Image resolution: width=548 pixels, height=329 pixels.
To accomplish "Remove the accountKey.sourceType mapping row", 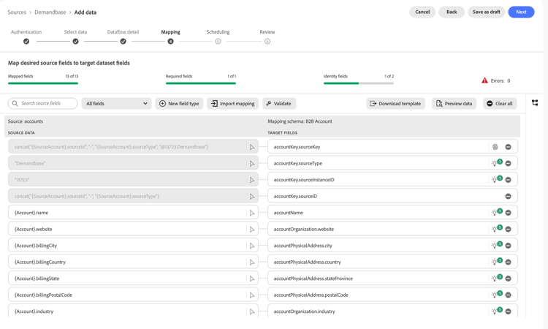I will tap(508, 163).
